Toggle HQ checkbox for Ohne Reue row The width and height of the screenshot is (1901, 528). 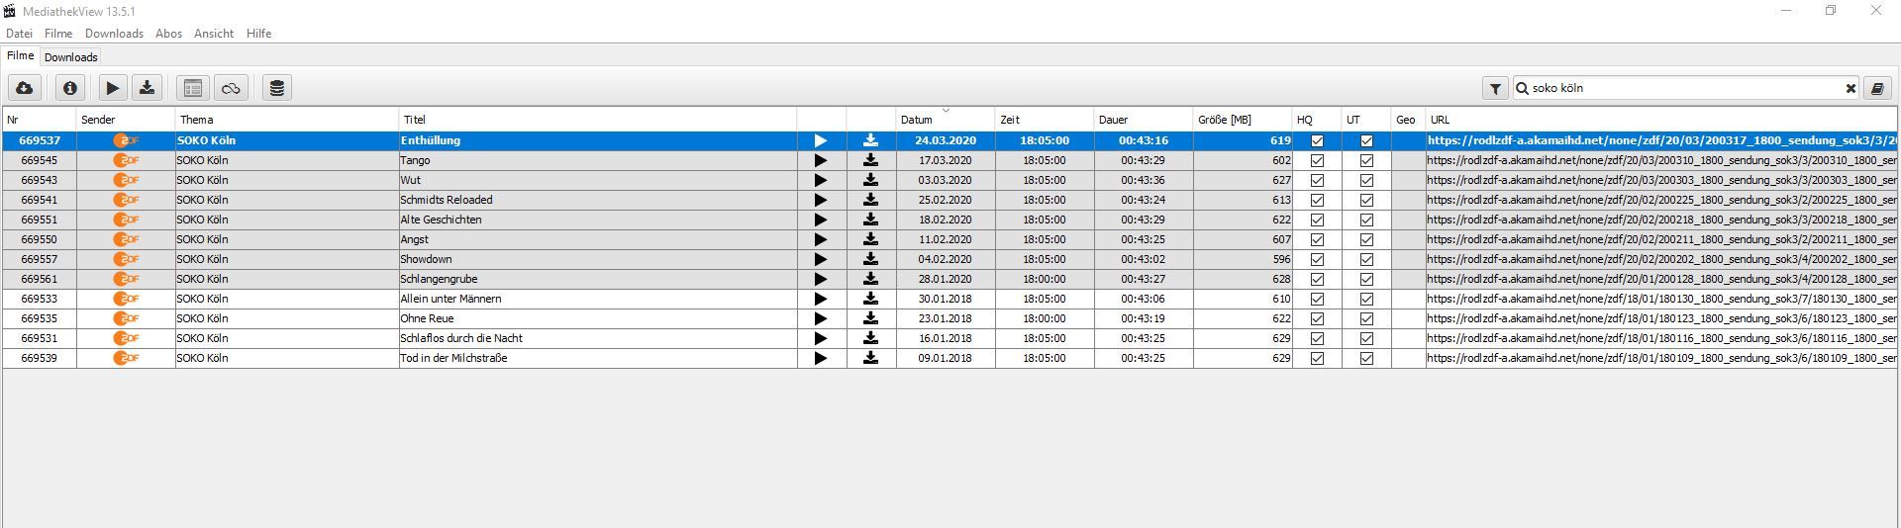(1317, 318)
